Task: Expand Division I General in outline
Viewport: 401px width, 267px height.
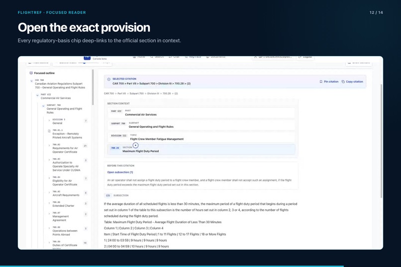Action: (x=49, y=121)
